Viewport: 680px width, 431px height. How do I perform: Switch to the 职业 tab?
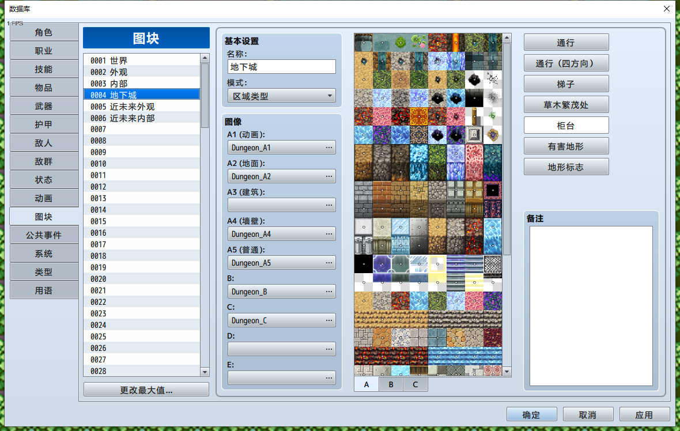(44, 51)
